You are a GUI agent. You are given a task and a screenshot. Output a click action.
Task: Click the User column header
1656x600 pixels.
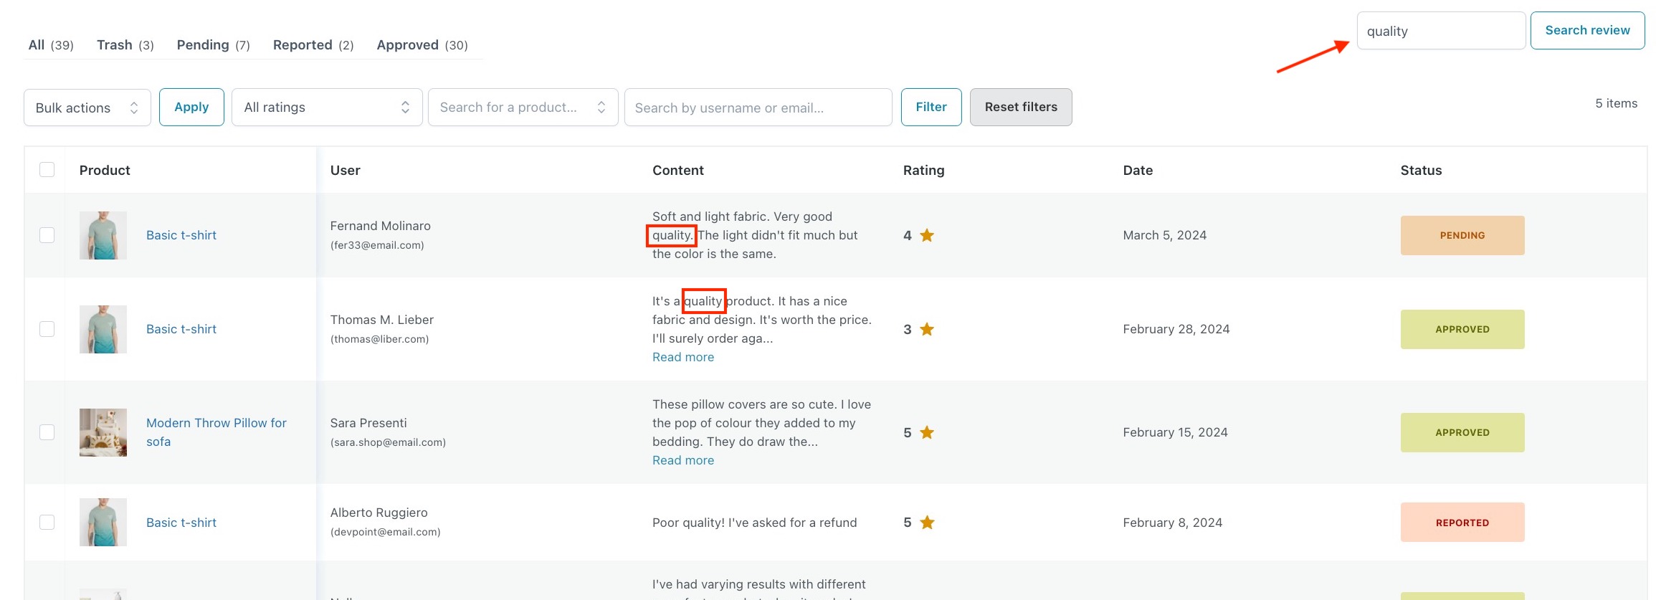(x=345, y=170)
